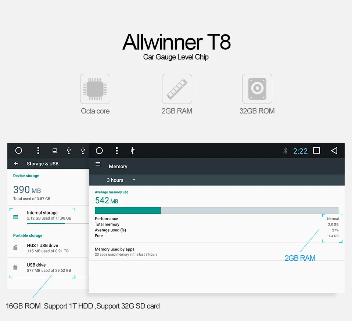Tap the USB drive card icon

pos(15,267)
